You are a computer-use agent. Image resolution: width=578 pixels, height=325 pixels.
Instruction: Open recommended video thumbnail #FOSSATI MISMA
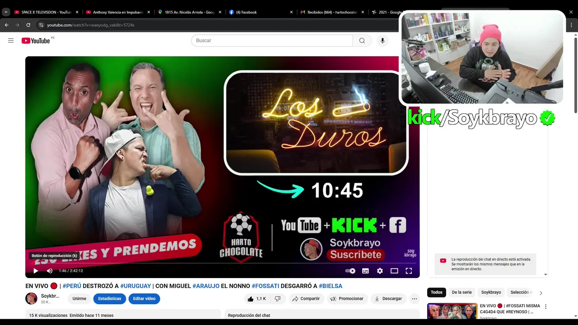pyautogui.click(x=452, y=311)
